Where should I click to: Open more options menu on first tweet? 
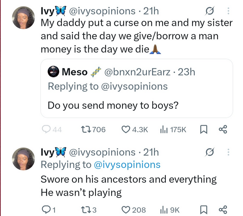(228, 12)
